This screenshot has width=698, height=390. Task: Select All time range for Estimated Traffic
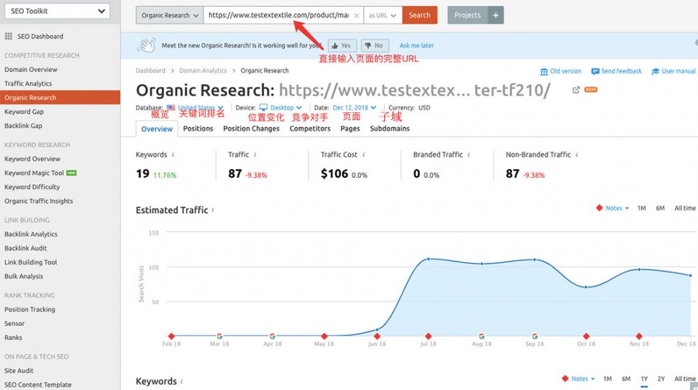point(684,208)
